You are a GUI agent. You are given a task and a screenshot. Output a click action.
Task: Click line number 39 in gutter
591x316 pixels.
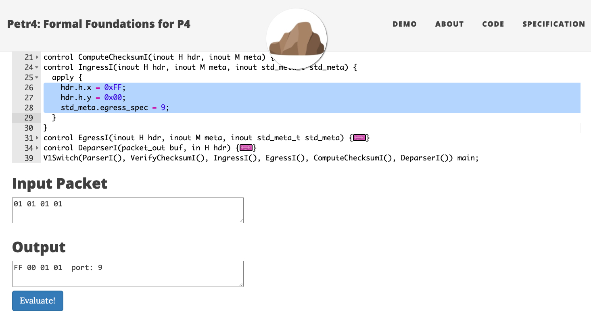tap(29, 158)
